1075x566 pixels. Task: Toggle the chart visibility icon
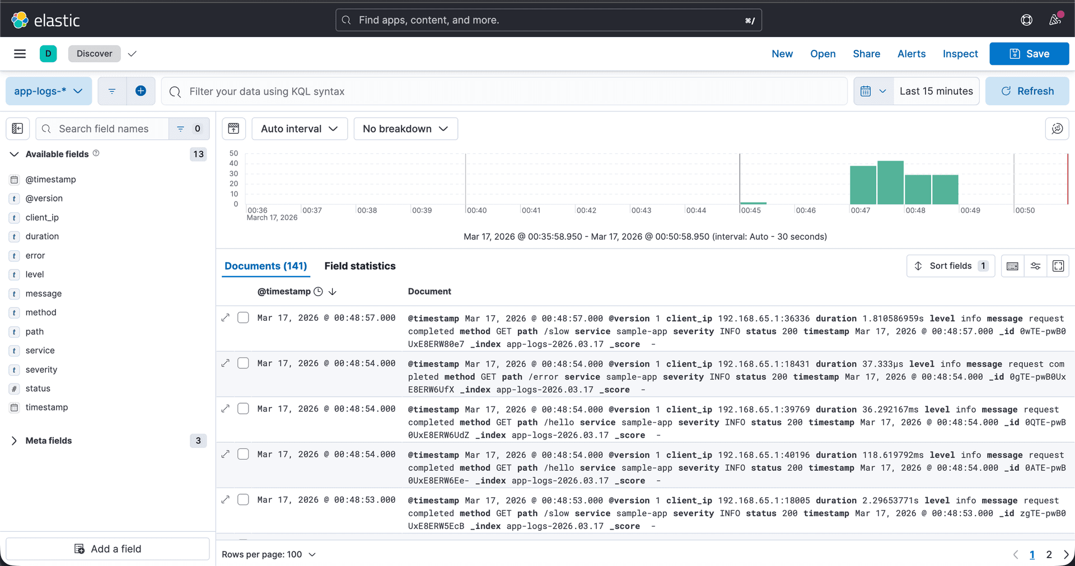233,129
